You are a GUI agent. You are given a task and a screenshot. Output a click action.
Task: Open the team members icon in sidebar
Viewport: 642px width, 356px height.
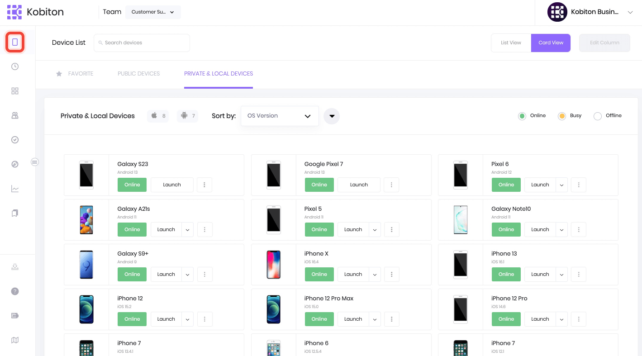15,115
